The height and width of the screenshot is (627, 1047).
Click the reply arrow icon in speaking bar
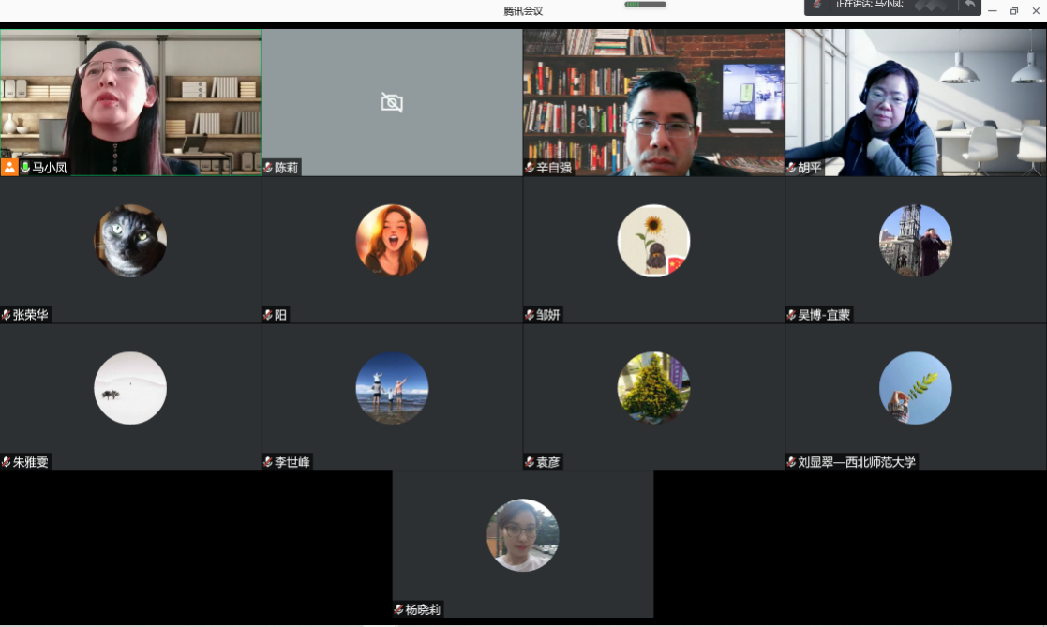969,6
